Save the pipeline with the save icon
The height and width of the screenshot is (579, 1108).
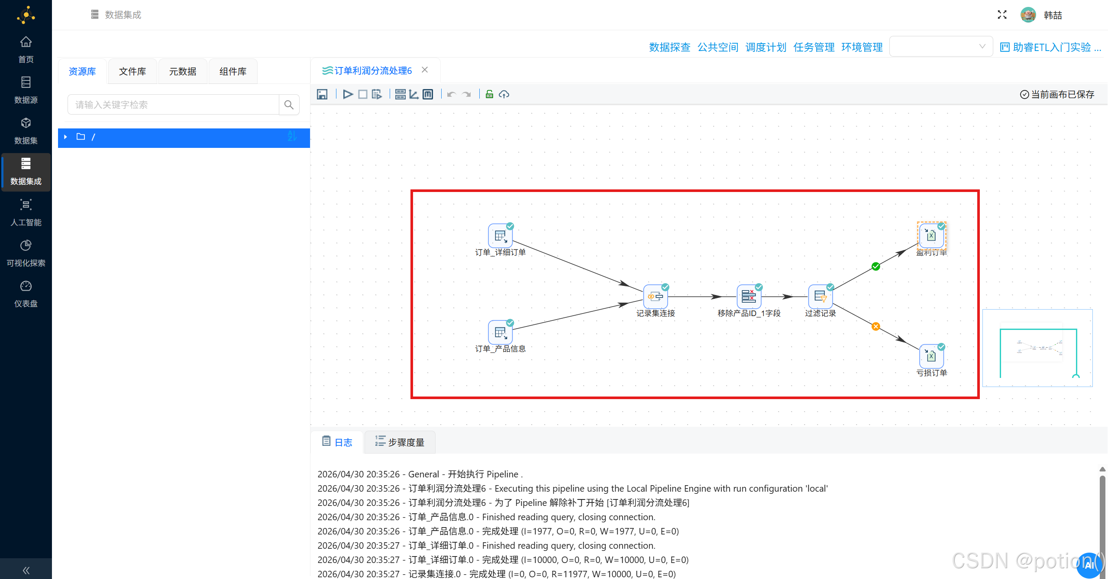tap(323, 94)
